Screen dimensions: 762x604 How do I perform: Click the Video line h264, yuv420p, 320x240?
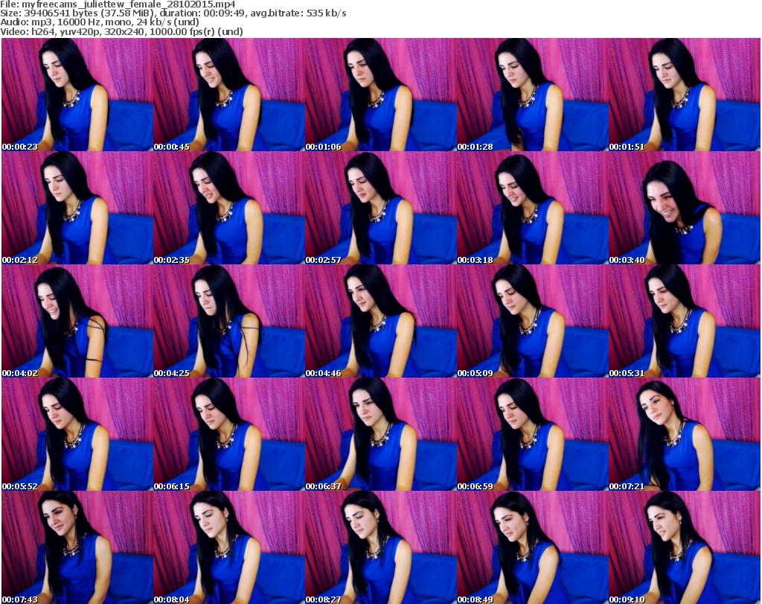click(x=89, y=31)
